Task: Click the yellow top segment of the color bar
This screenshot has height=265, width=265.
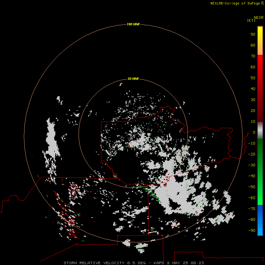Action: tap(260, 41)
